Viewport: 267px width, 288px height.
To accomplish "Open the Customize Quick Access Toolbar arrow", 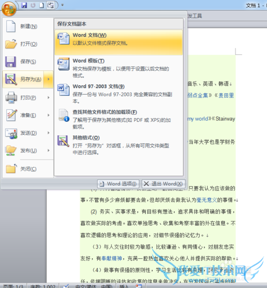I will point(62,5).
